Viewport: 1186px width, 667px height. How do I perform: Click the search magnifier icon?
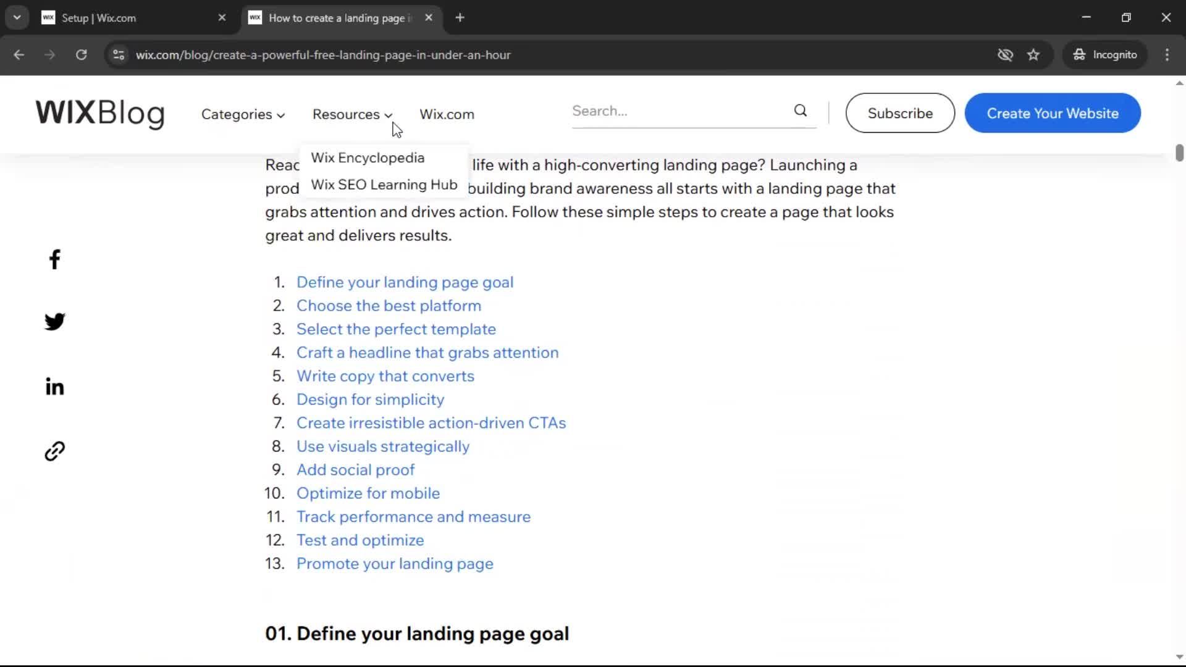pos(801,111)
